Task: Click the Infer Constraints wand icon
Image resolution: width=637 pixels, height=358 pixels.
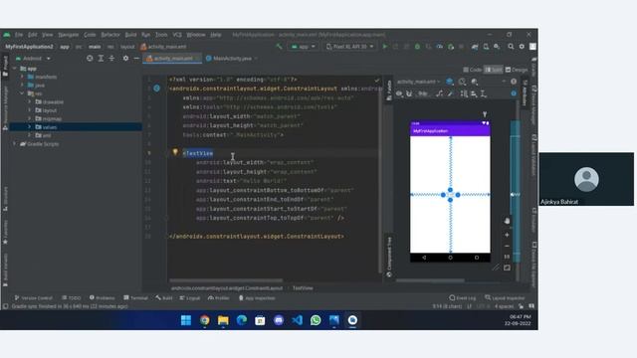Action: point(451,93)
